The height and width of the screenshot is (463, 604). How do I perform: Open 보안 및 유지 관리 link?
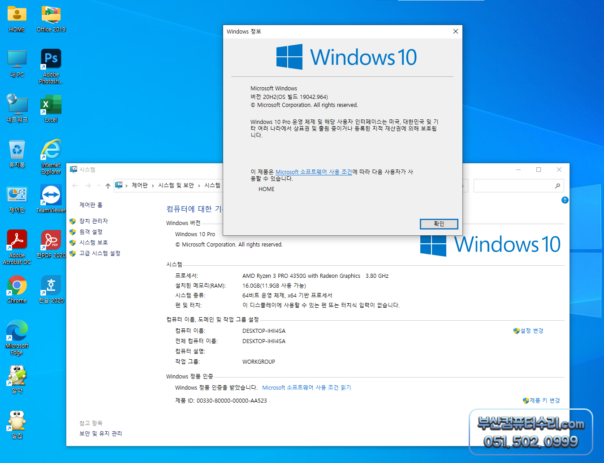click(101, 433)
